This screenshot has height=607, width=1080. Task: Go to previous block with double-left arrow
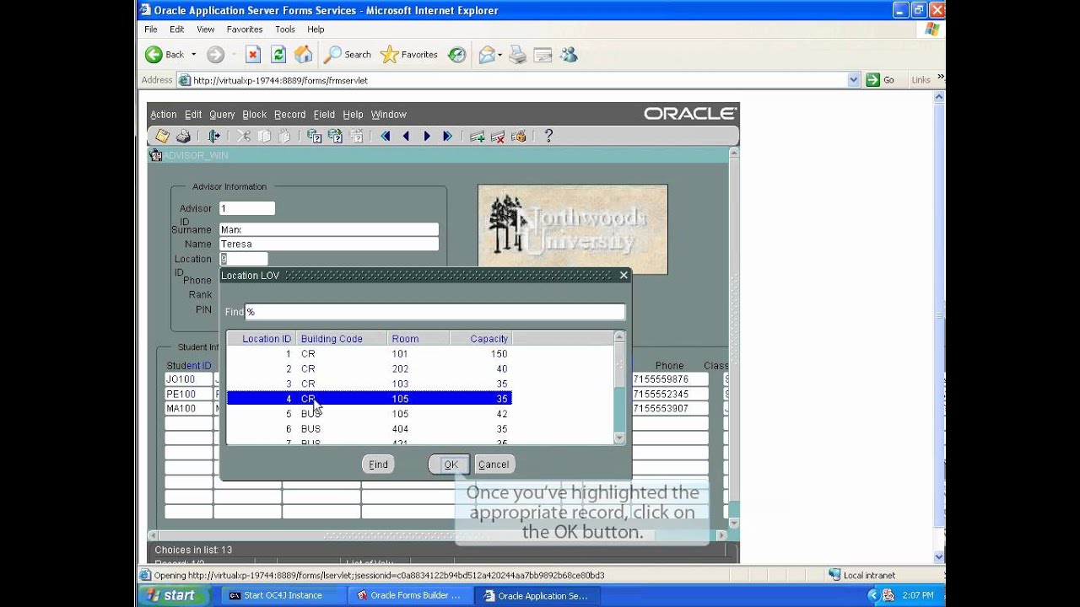point(386,136)
